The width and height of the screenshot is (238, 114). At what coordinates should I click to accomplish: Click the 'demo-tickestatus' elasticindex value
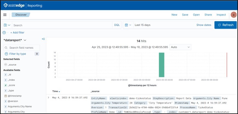point(140,98)
